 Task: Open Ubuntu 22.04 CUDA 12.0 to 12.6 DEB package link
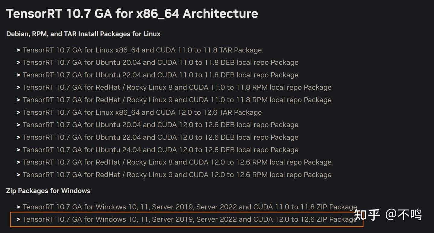click(x=160, y=137)
